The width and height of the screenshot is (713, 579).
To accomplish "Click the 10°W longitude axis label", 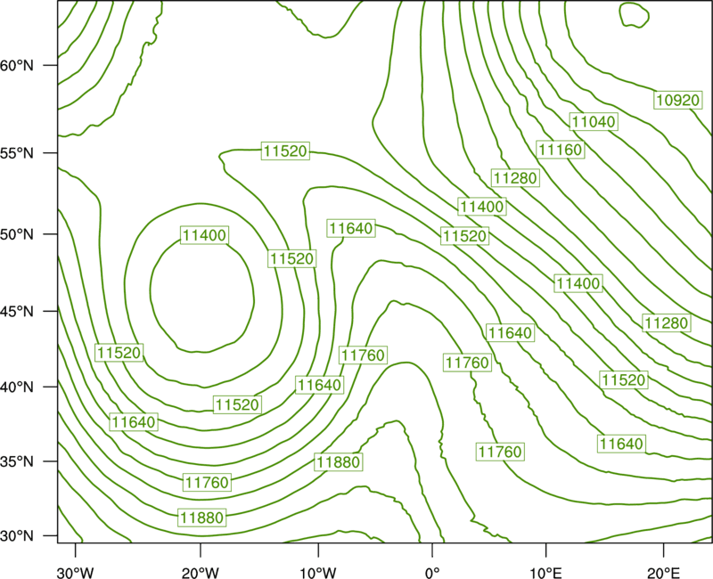I will [x=318, y=573].
